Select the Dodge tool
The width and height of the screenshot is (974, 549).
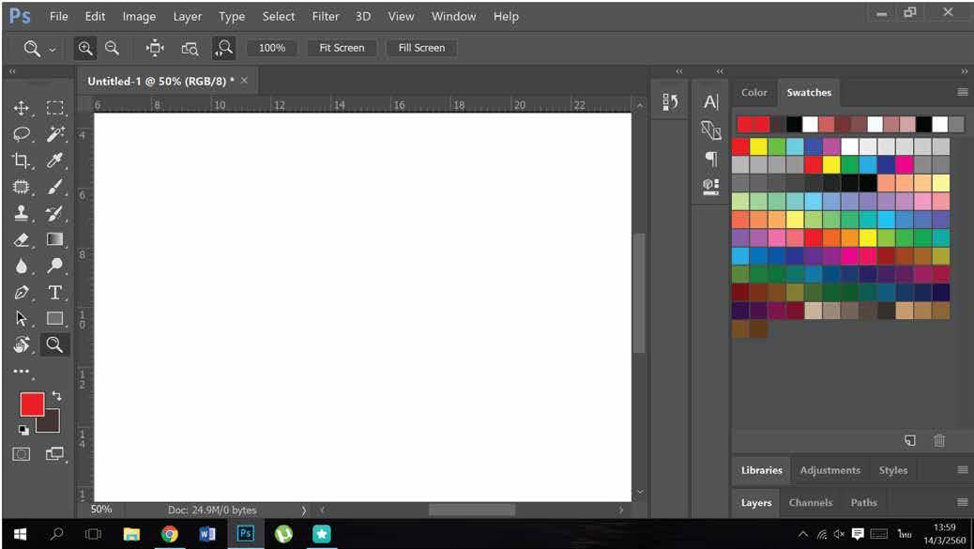(54, 266)
